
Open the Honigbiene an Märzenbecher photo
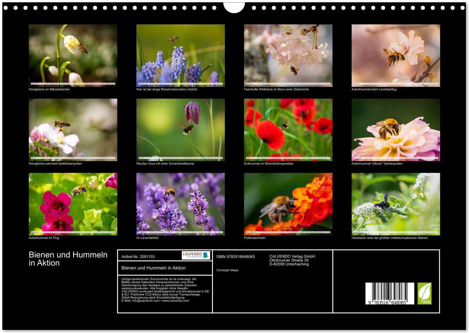click(73, 55)
